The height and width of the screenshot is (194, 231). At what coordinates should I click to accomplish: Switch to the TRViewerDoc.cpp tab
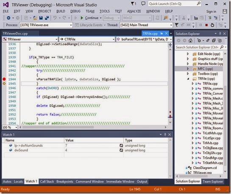pos(15,34)
